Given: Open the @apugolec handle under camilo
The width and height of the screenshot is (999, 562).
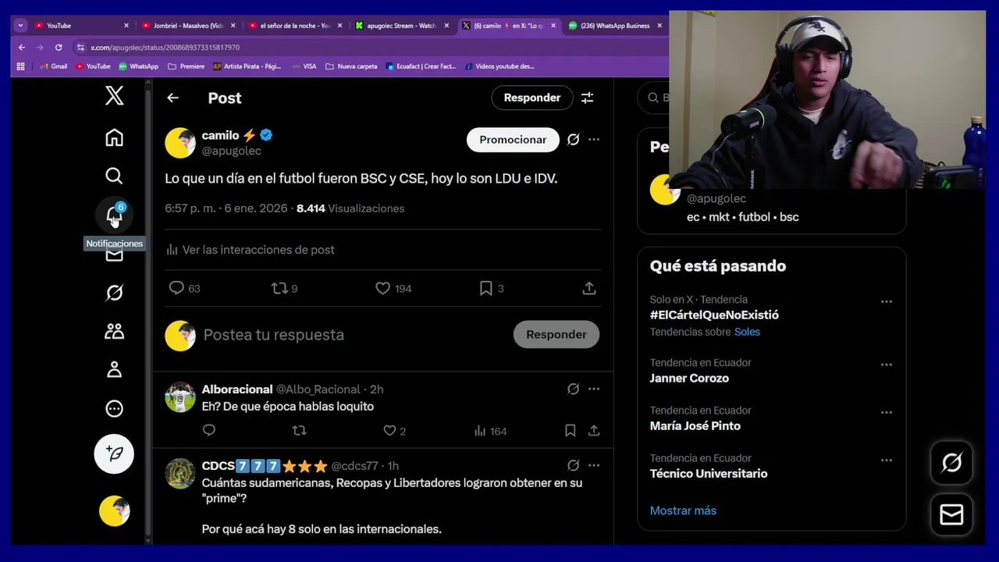Looking at the screenshot, I should [x=231, y=151].
